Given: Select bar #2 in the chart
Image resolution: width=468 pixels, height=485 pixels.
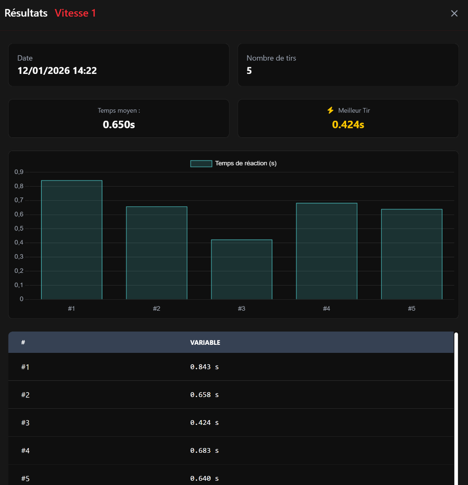Looking at the screenshot, I should point(156,253).
